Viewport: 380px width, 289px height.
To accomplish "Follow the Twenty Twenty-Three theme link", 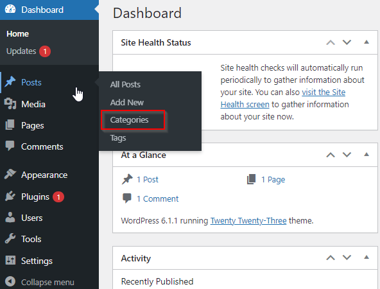I will click(248, 221).
